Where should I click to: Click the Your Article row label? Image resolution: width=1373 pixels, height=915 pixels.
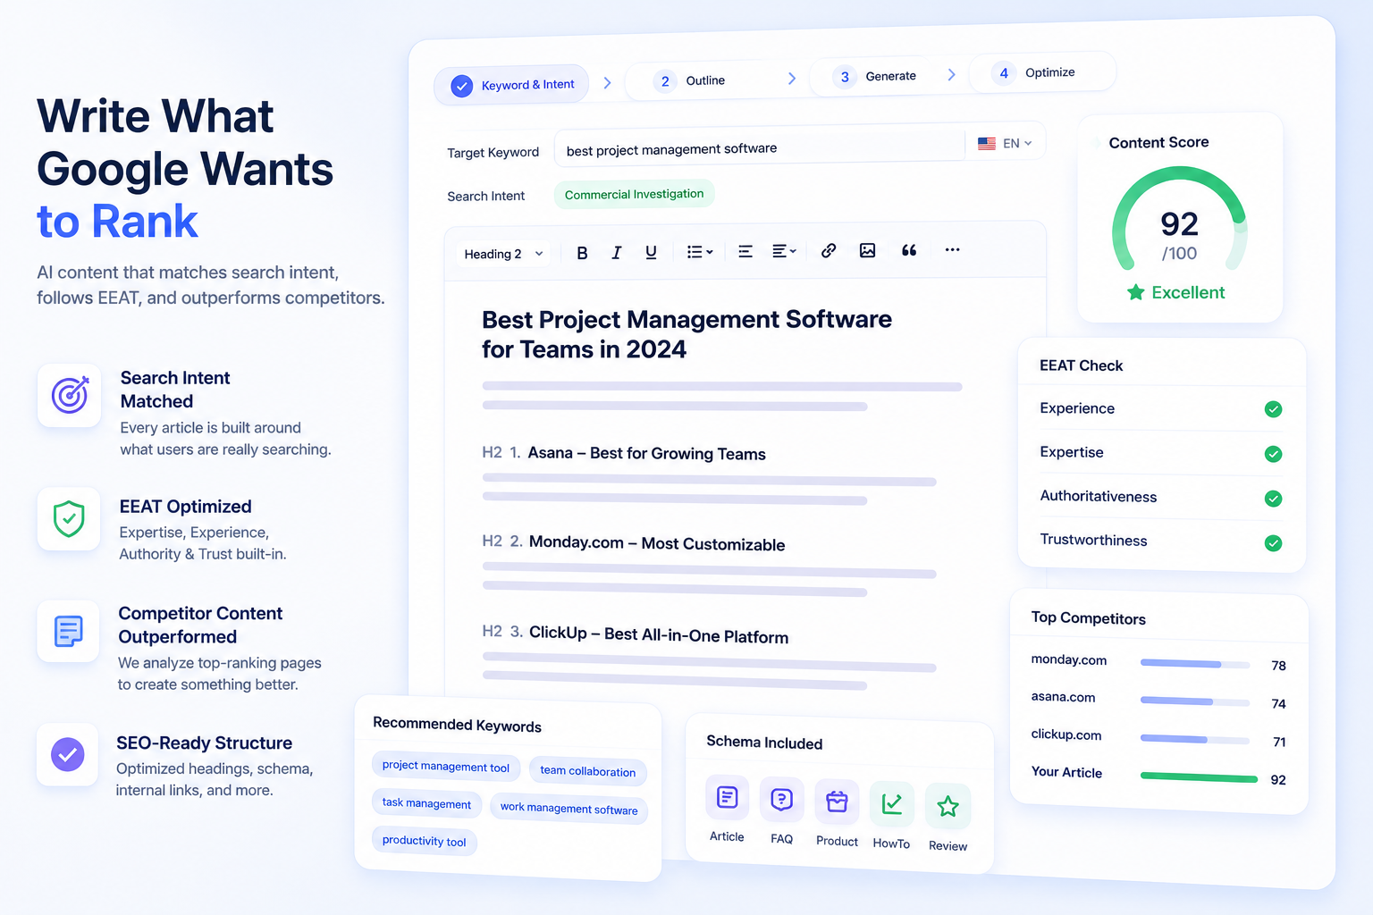tap(1066, 772)
